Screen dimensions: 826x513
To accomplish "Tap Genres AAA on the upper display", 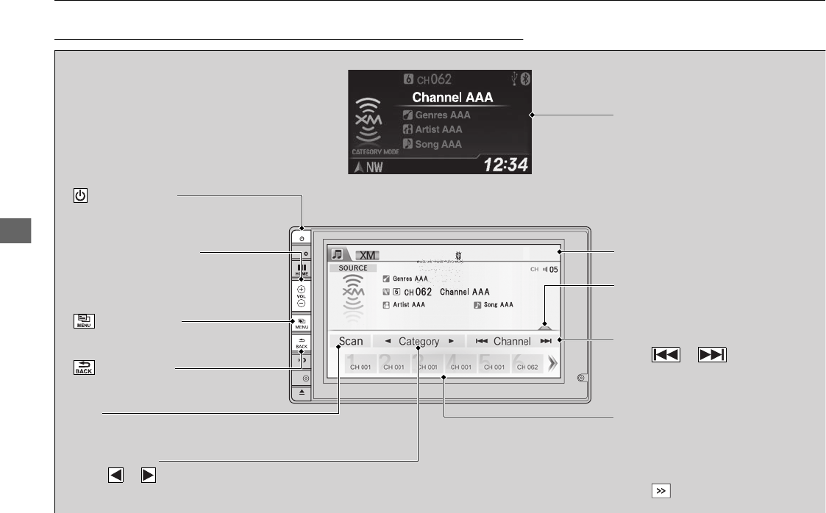I will [443, 115].
